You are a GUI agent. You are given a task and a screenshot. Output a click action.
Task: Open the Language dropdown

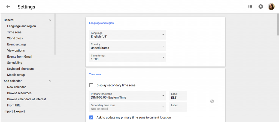[128, 35]
